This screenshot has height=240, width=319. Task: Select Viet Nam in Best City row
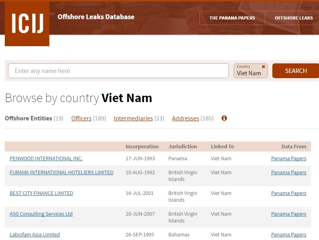click(221, 193)
